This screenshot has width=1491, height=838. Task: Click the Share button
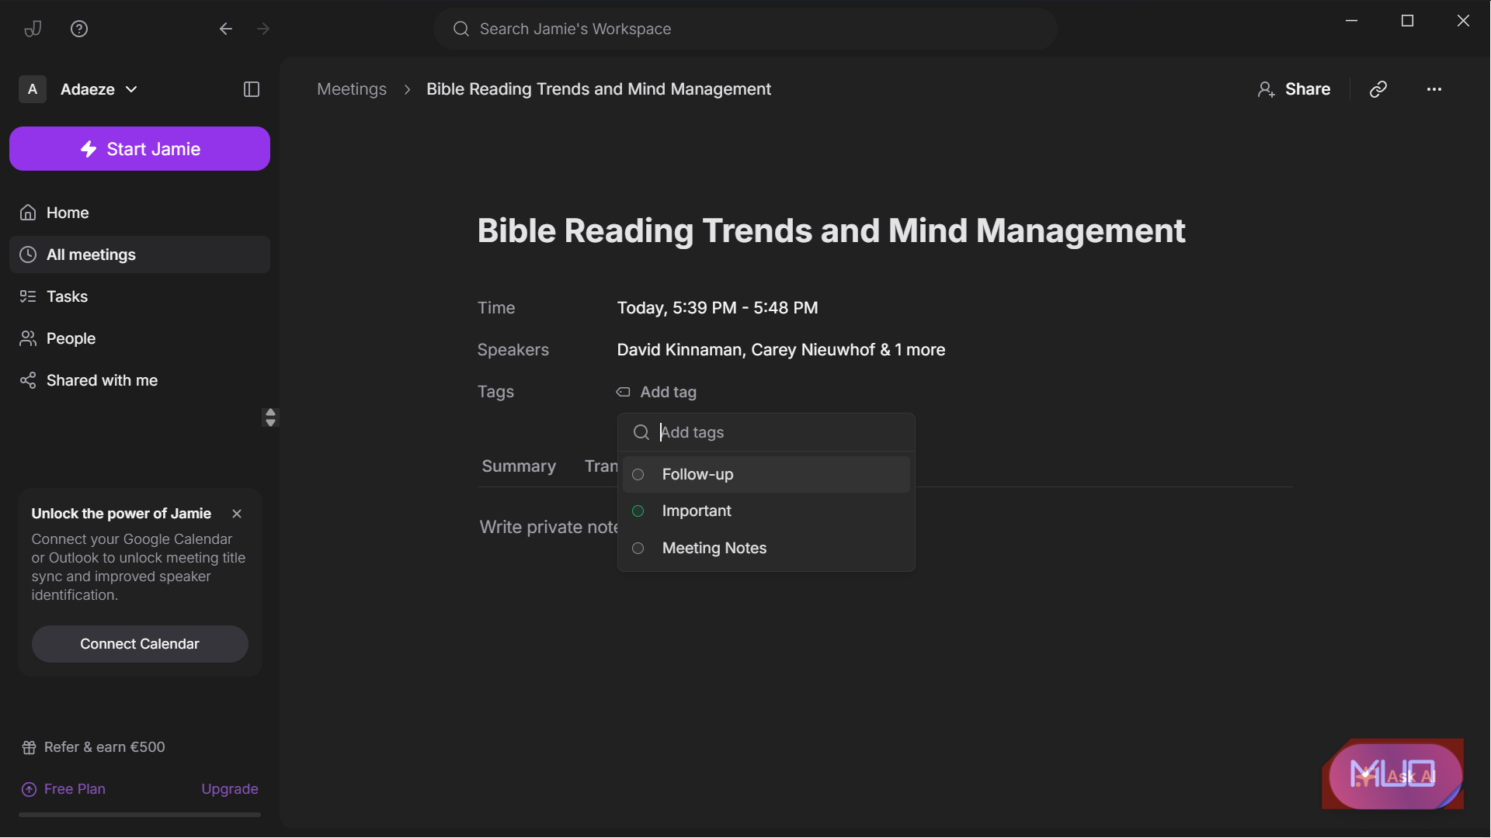click(1295, 89)
